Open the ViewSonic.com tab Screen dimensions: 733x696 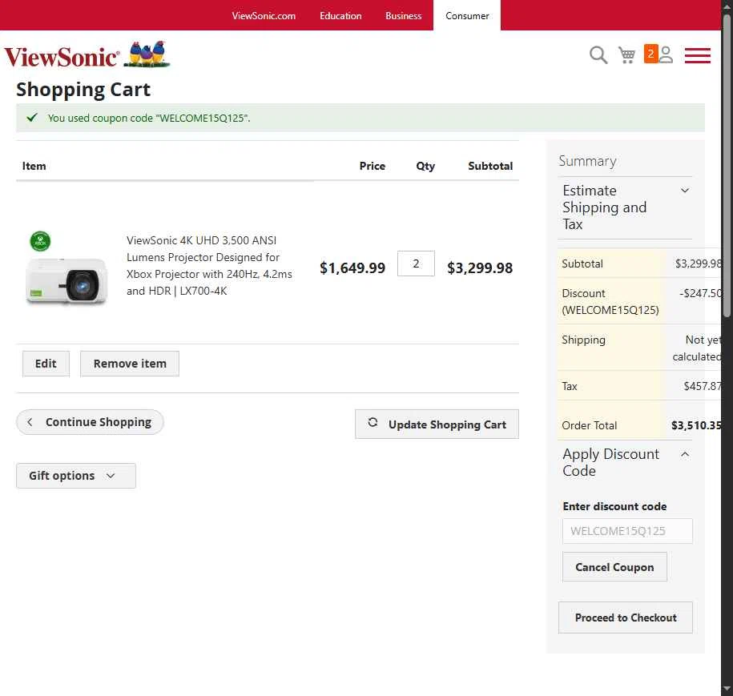[264, 15]
